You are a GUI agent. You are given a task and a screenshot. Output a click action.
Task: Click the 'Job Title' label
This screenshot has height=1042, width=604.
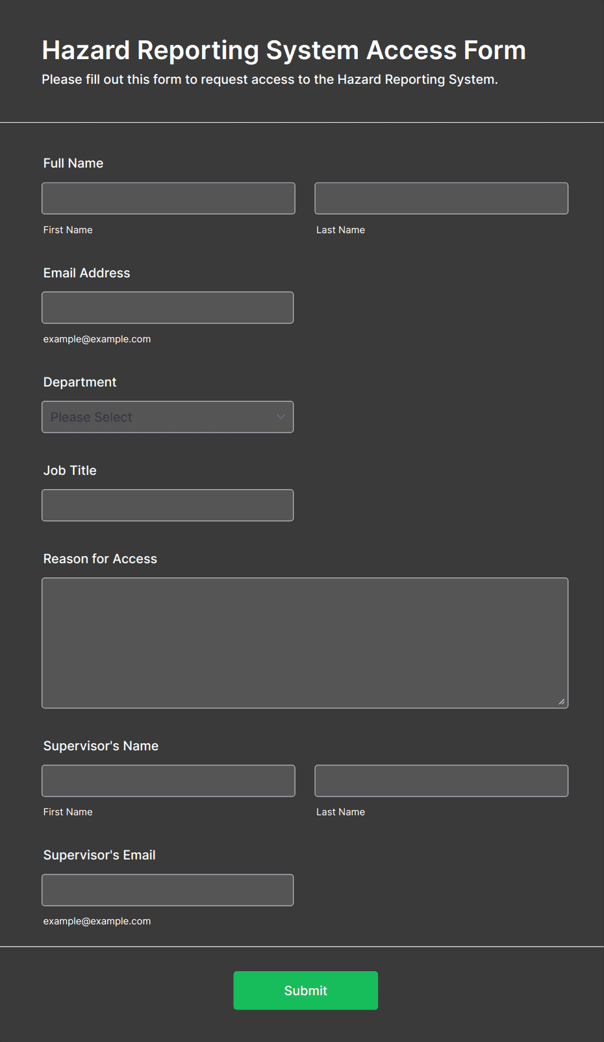(x=70, y=470)
